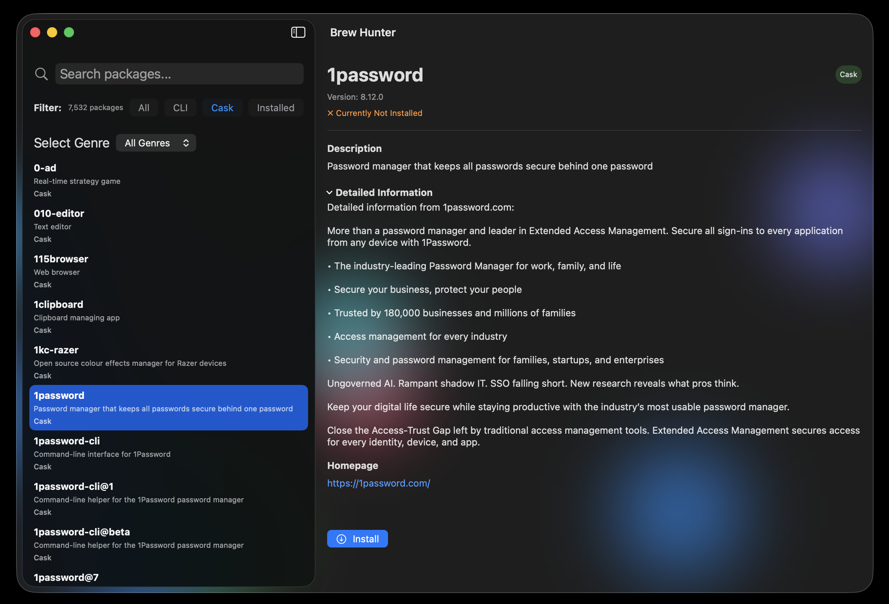Click the Currently Not Installed status

(374, 113)
